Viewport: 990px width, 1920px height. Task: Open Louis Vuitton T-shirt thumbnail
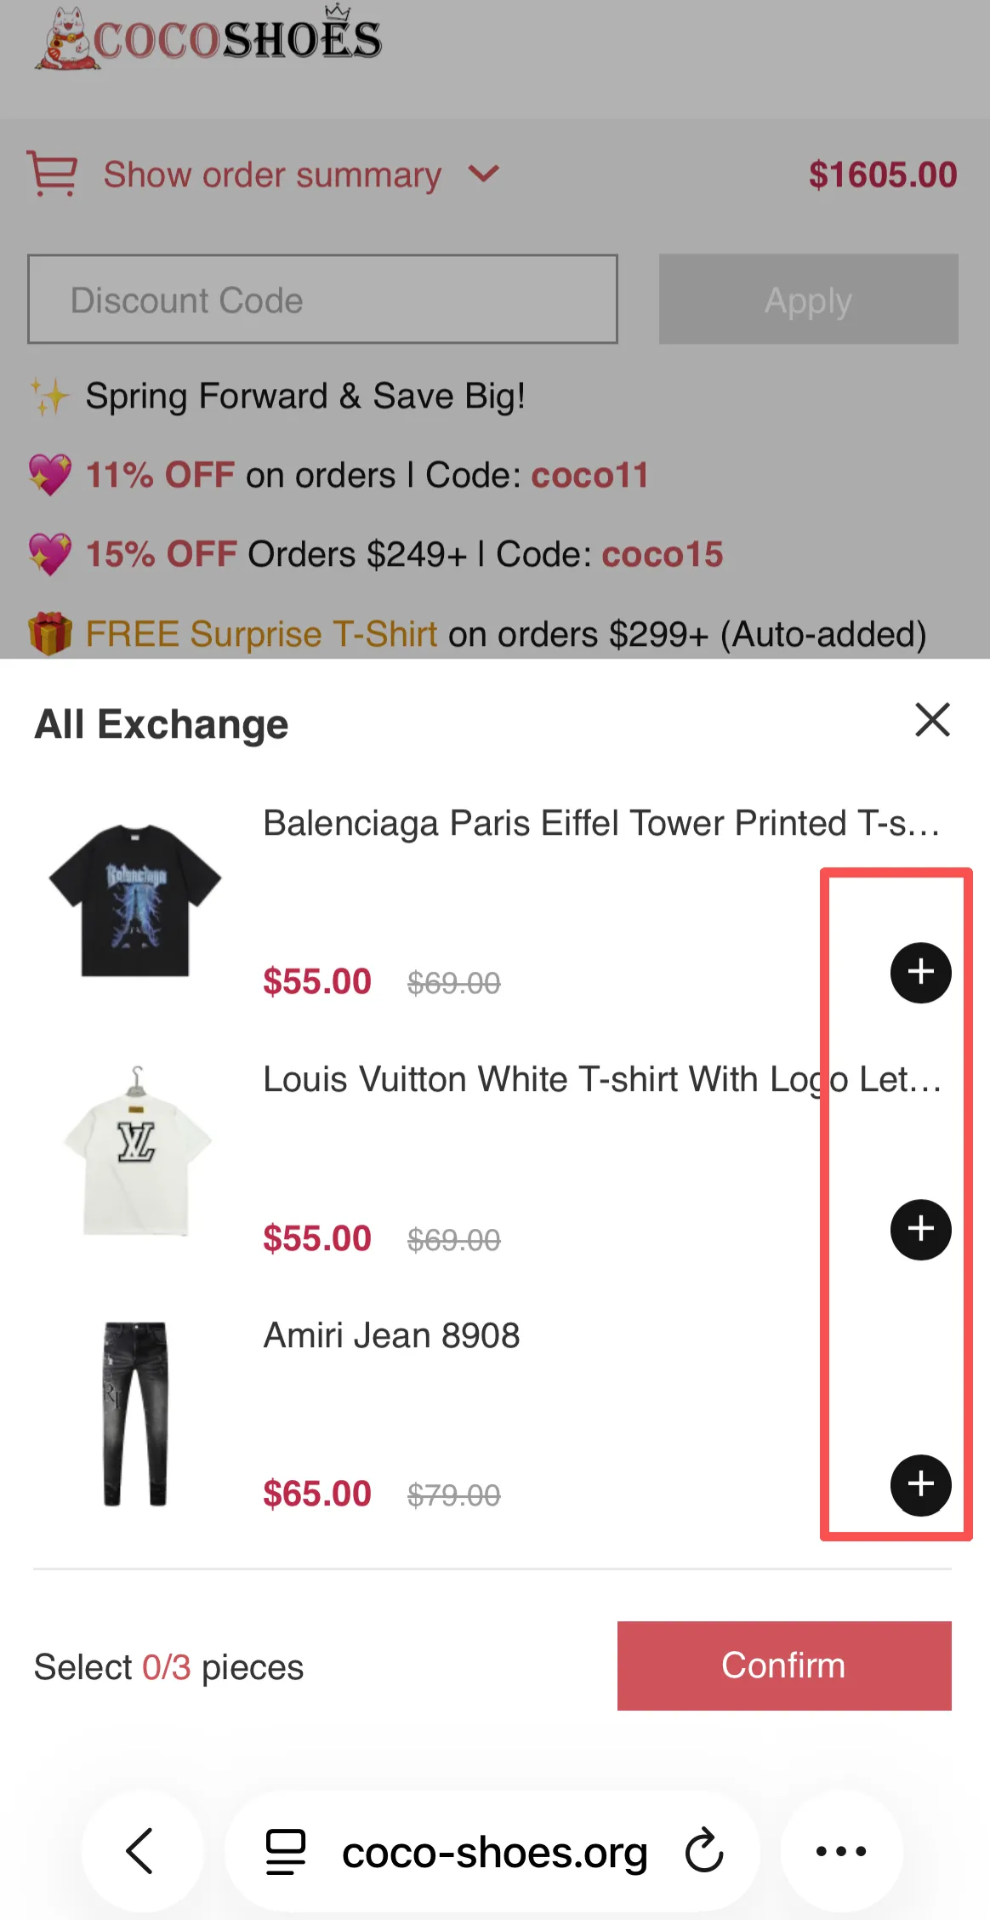click(x=136, y=1149)
